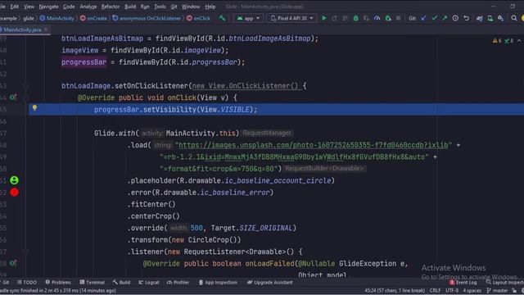Click the progressBar variable on line 41
The width and height of the screenshot is (524, 295).
(x=84, y=62)
